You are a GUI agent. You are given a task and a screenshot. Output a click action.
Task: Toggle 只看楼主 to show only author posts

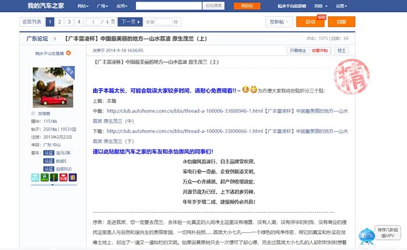(298, 51)
